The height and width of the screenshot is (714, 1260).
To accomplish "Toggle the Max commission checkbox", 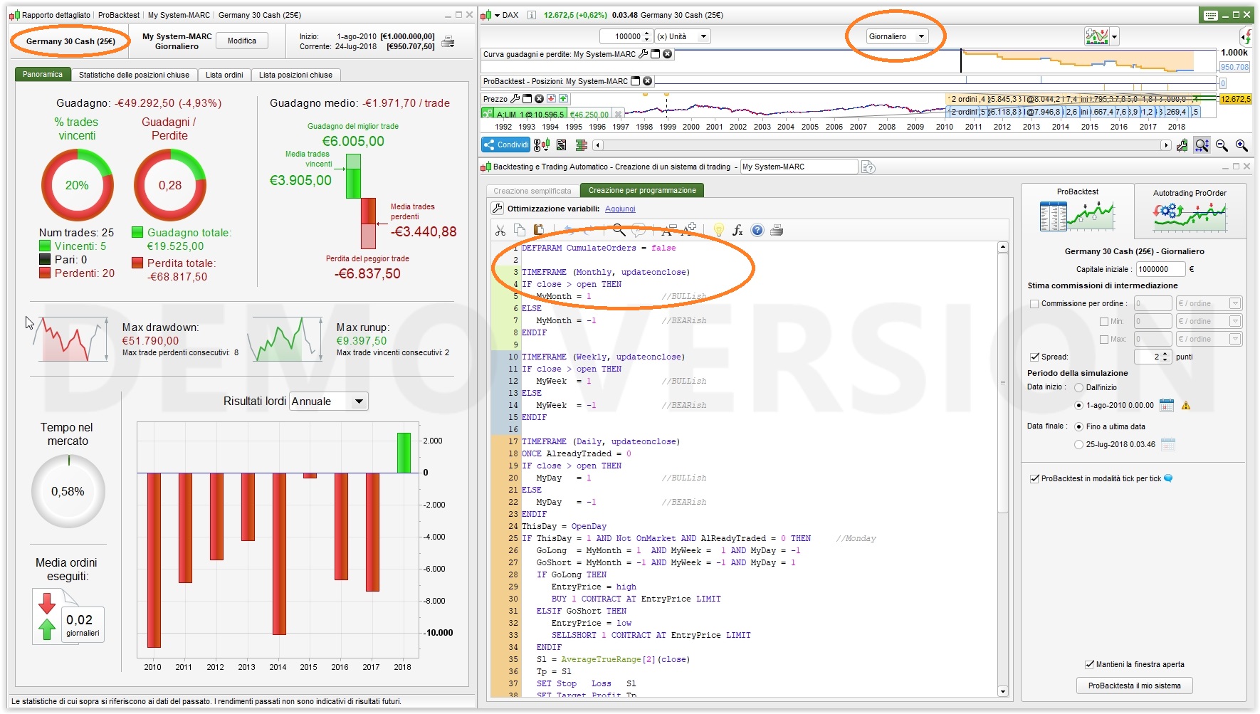I will tap(1104, 339).
